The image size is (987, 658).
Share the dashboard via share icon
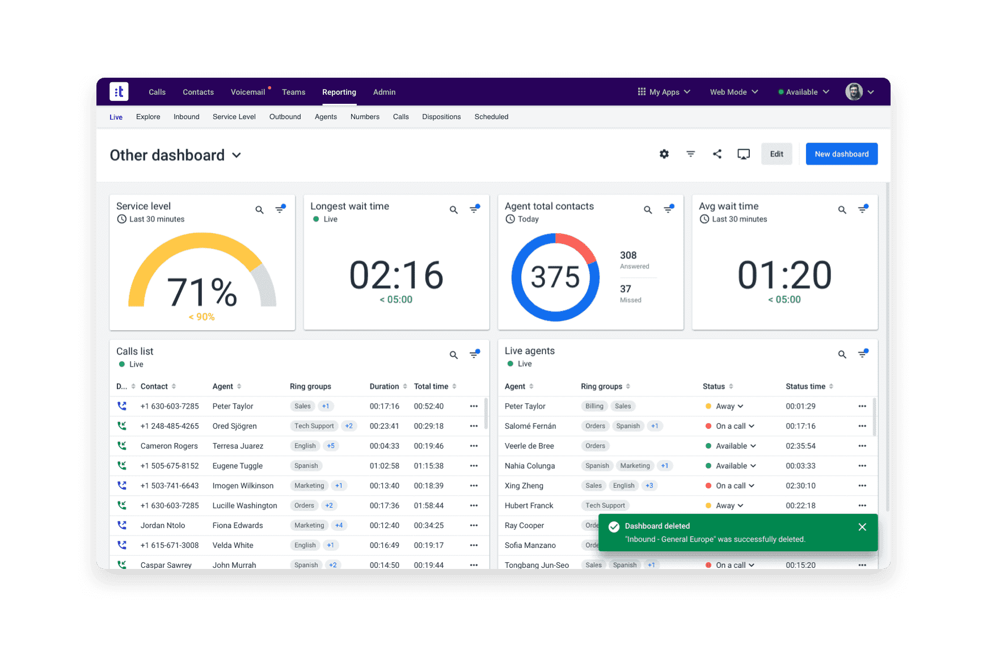click(x=717, y=154)
